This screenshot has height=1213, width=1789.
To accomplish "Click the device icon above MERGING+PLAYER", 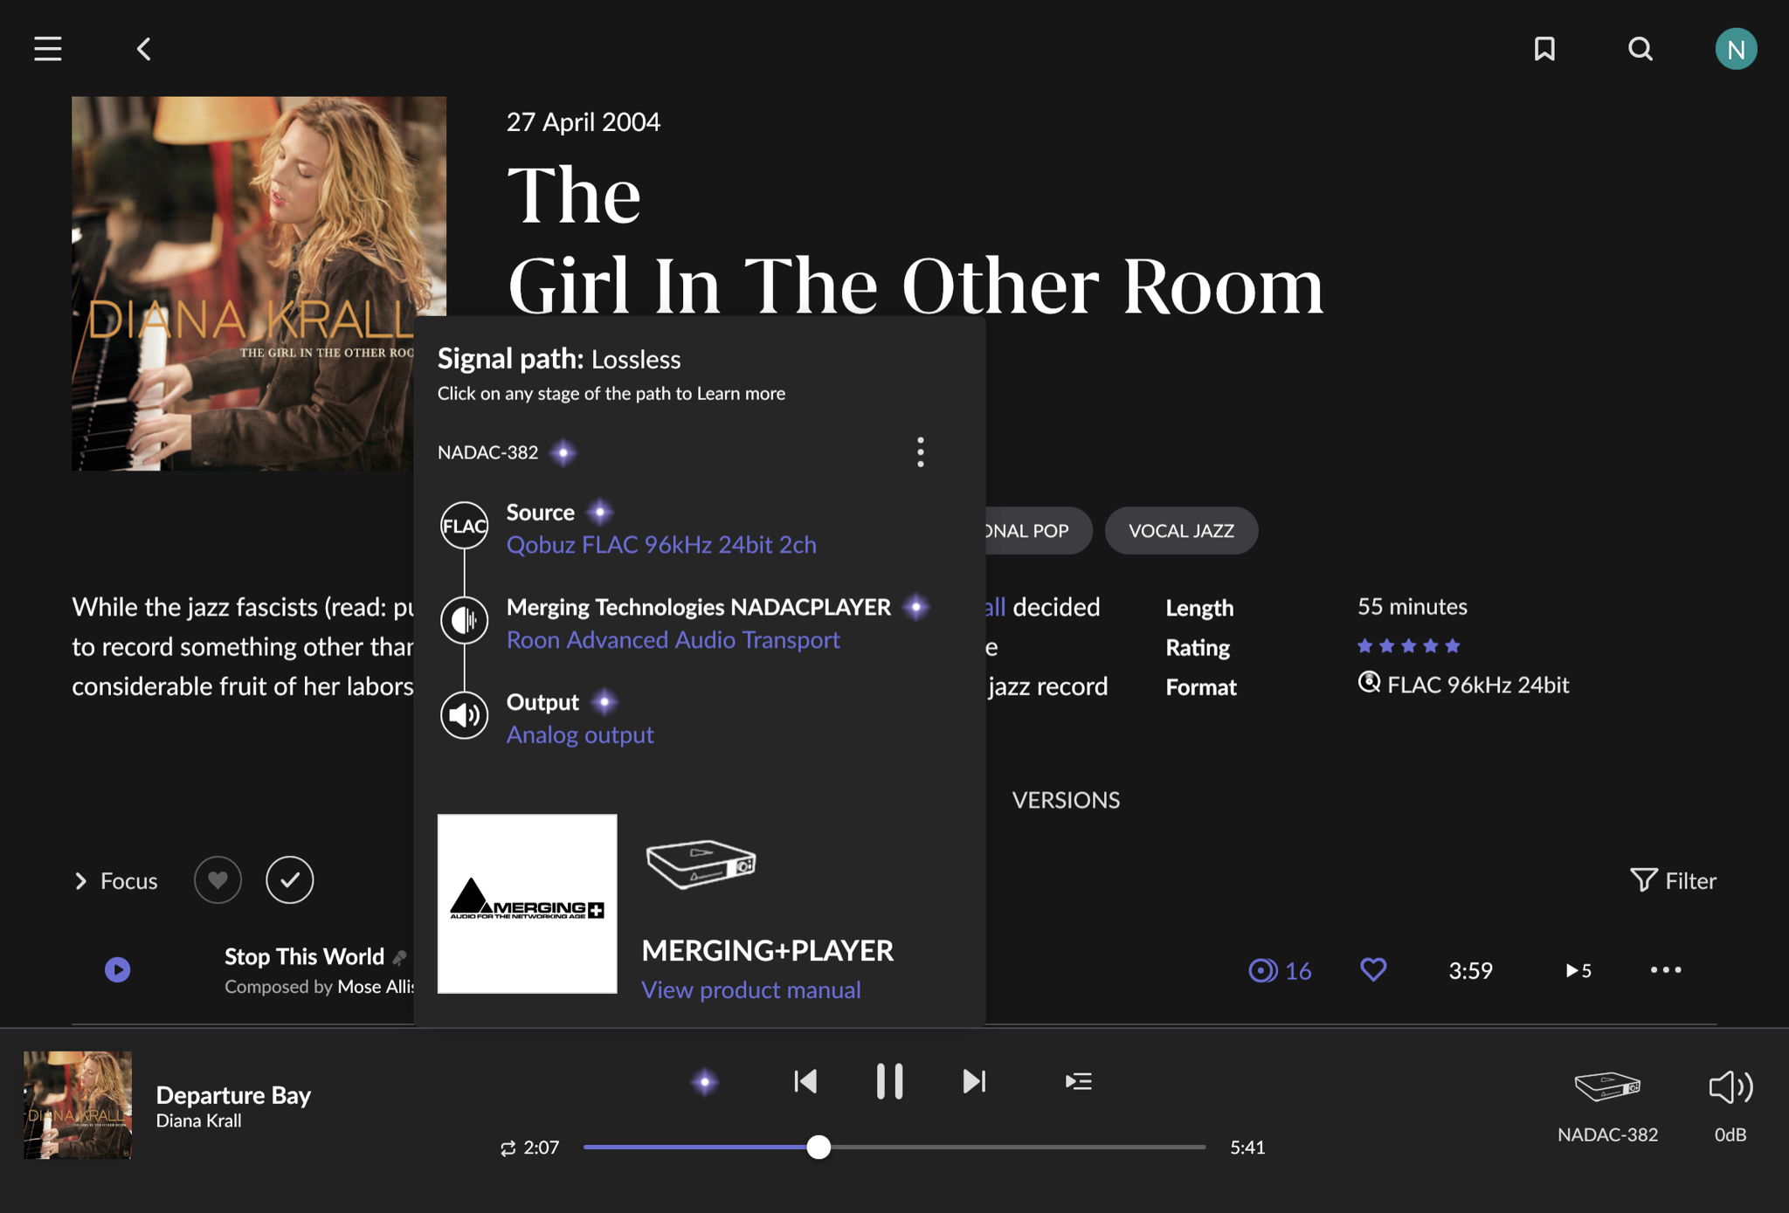I will [x=701, y=864].
